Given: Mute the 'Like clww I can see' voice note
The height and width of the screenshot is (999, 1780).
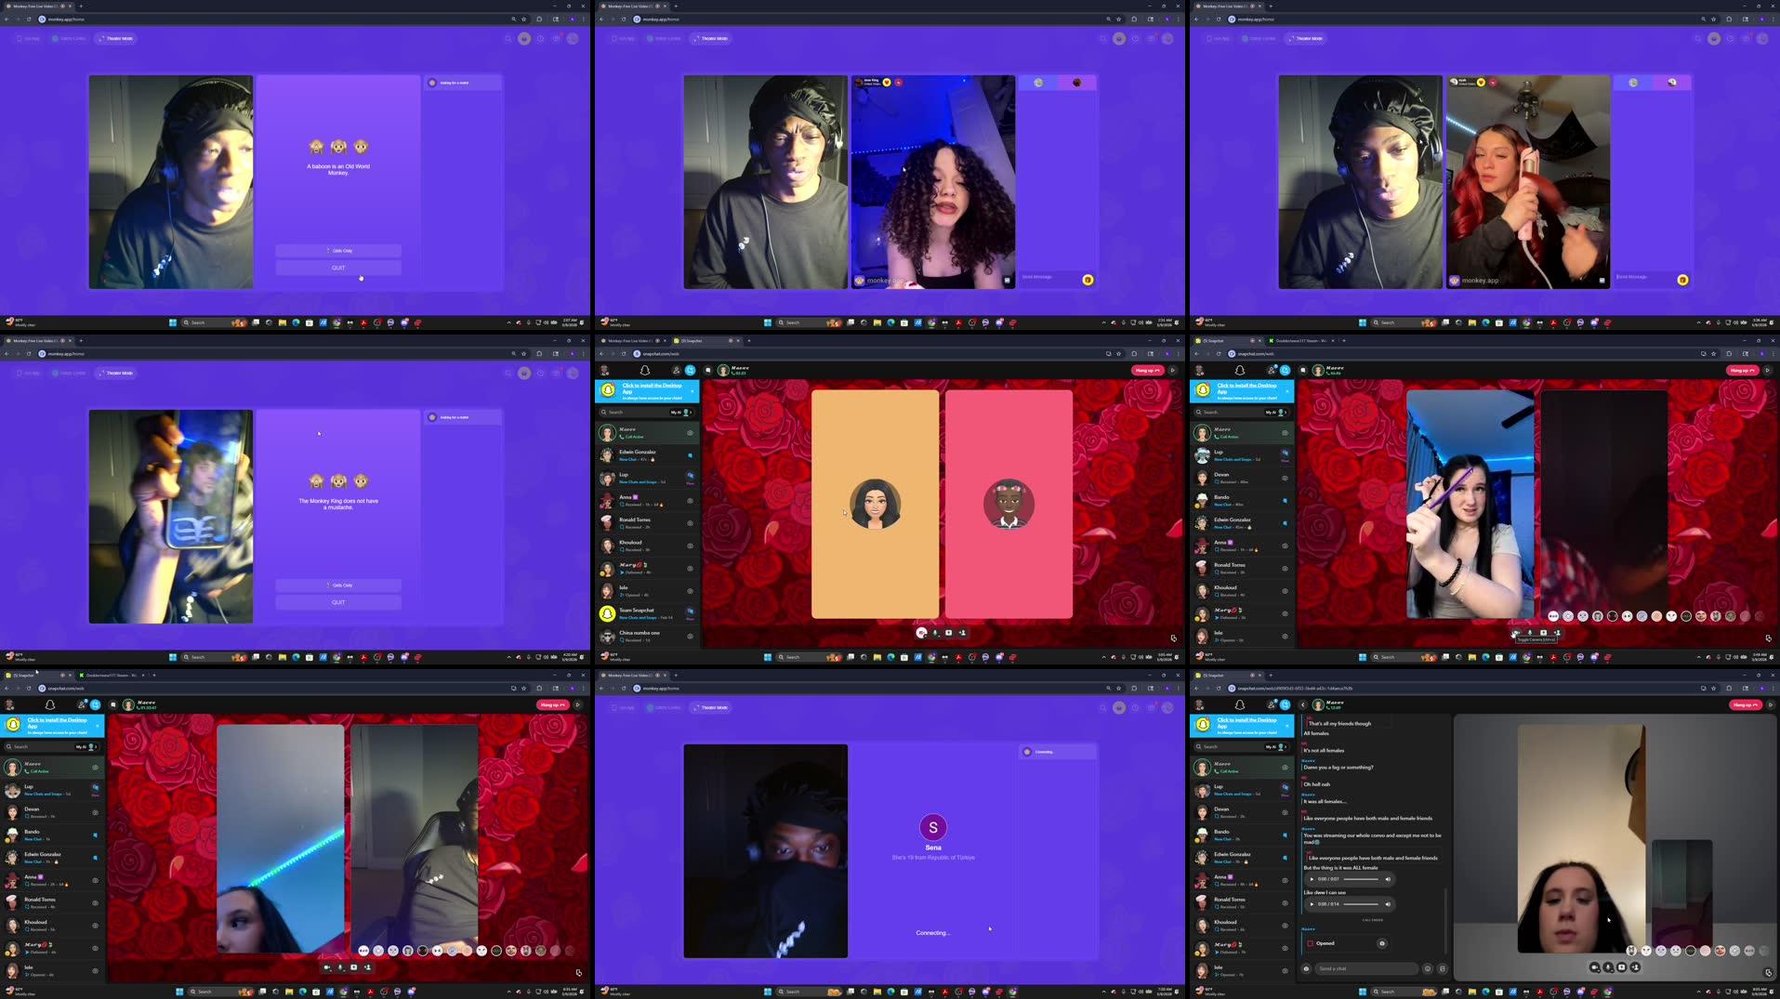Looking at the screenshot, I should click(x=1388, y=904).
